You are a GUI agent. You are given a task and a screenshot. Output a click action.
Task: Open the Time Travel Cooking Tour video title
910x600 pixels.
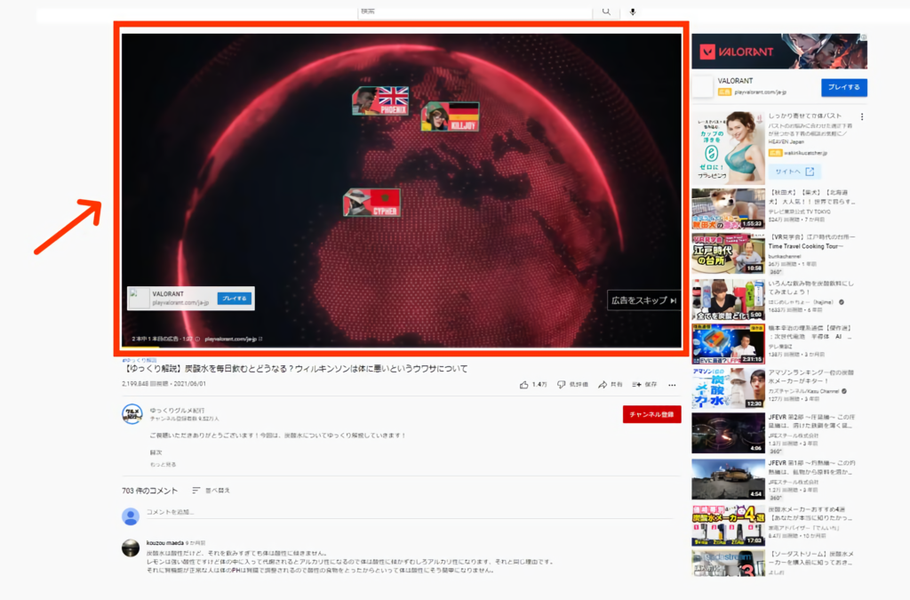811,242
